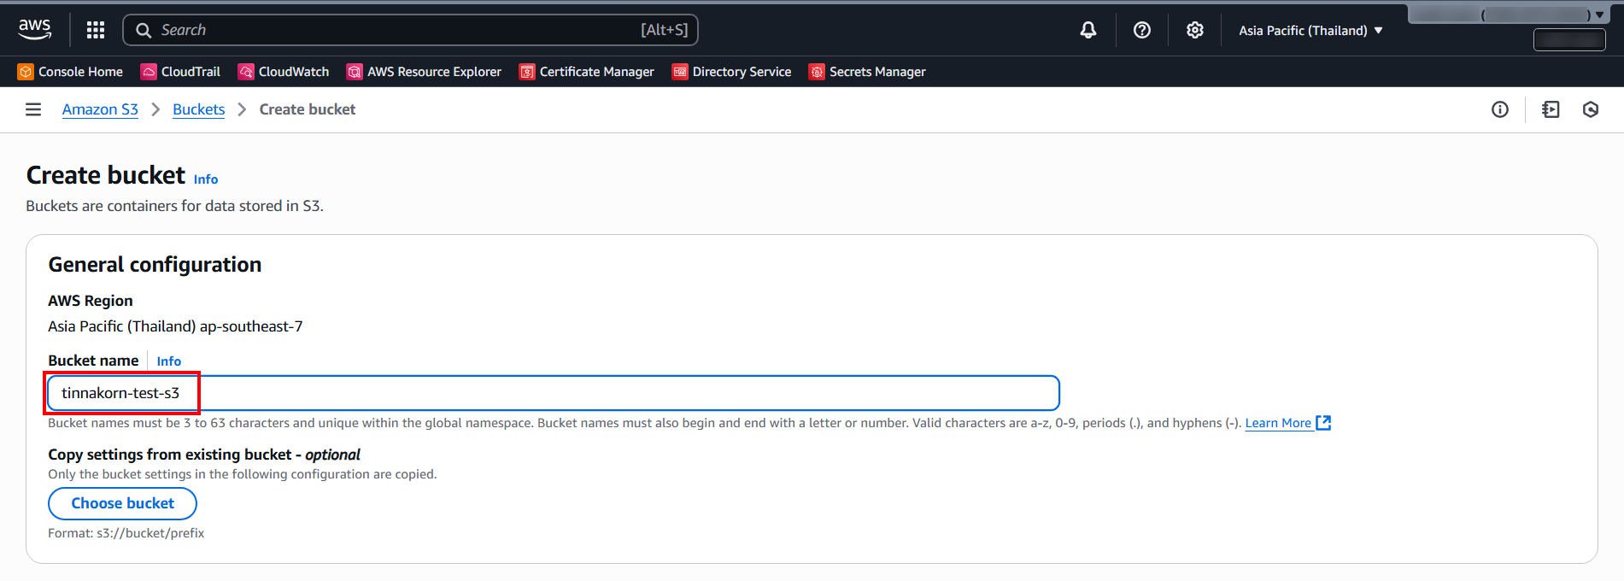Open the info panel circle icon
The width and height of the screenshot is (1624, 581).
(x=1500, y=109)
